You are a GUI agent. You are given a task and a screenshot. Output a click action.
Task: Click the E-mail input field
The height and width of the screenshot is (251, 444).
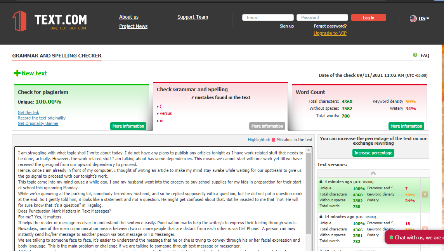click(x=268, y=17)
